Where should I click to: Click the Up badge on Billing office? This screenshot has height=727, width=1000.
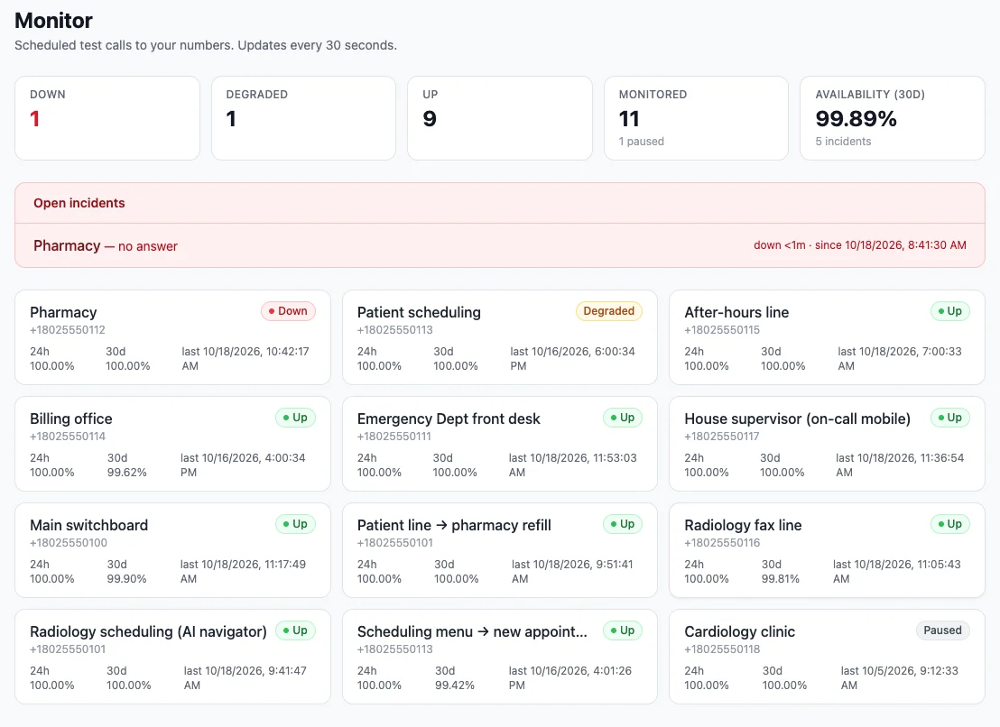(295, 418)
